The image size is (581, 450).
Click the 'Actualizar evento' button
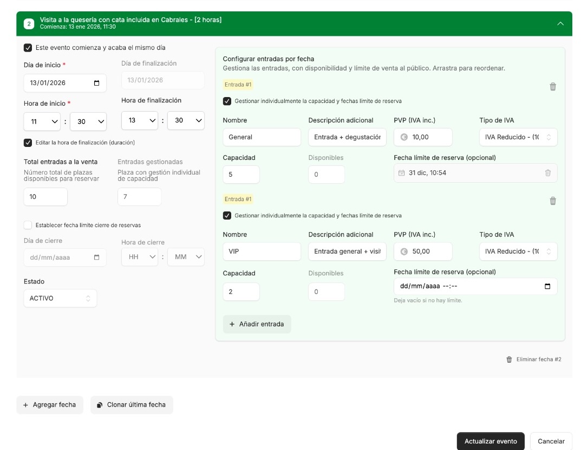pyautogui.click(x=490, y=441)
